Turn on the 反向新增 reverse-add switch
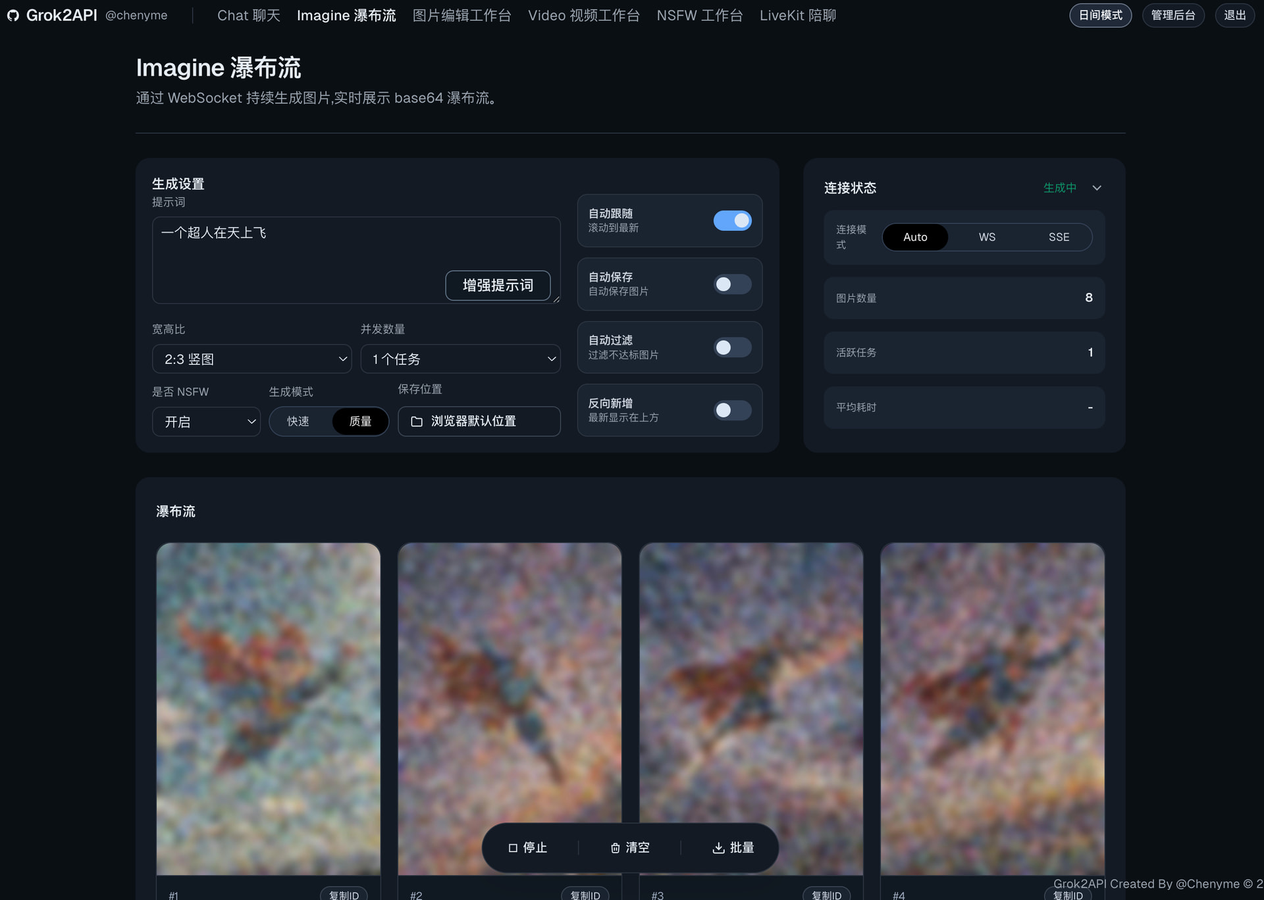This screenshot has width=1264, height=900. (732, 411)
